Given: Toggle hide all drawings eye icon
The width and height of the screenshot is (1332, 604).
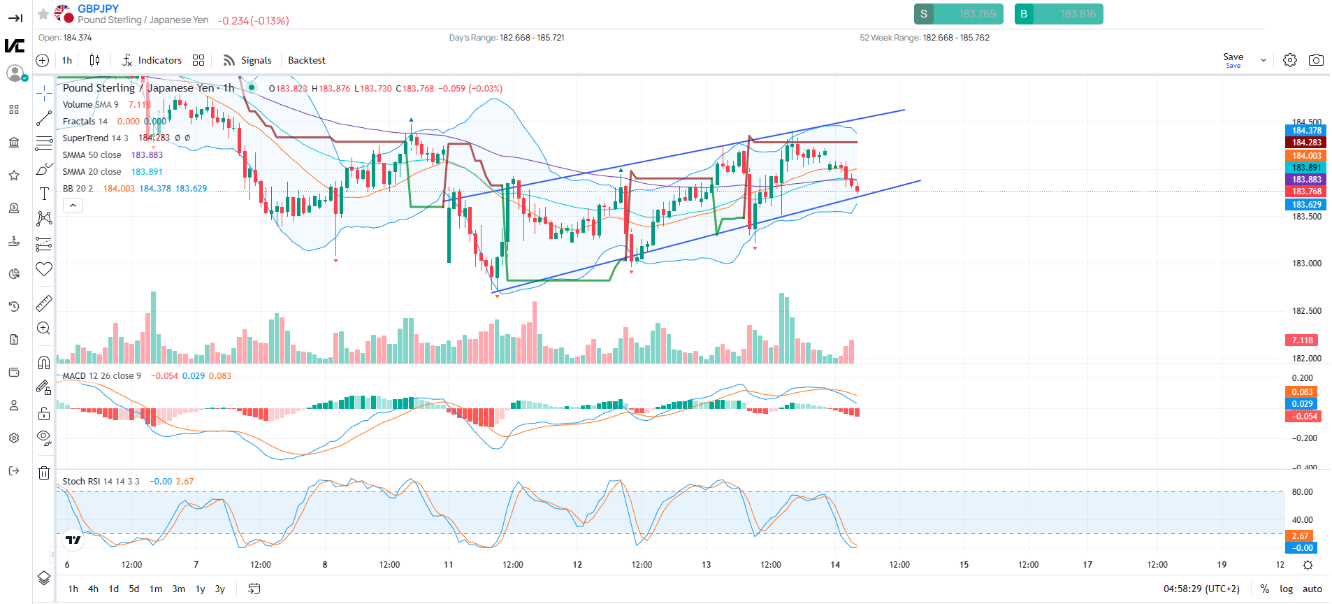Looking at the screenshot, I should [x=44, y=438].
